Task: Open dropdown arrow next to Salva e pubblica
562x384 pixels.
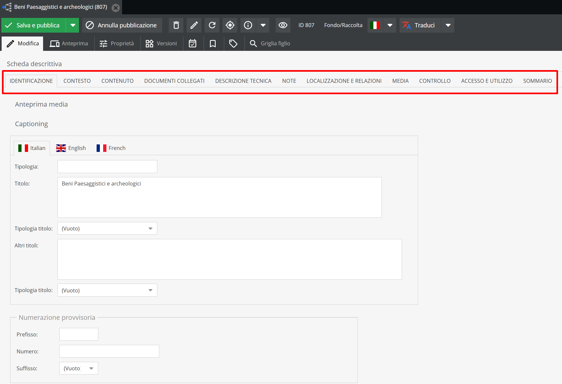Action: pyautogui.click(x=72, y=25)
